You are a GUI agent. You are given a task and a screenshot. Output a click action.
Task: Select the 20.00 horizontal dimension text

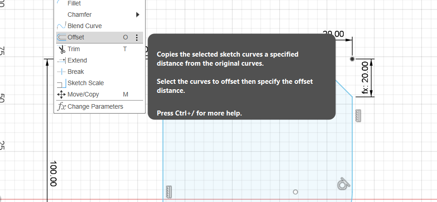tap(333, 34)
